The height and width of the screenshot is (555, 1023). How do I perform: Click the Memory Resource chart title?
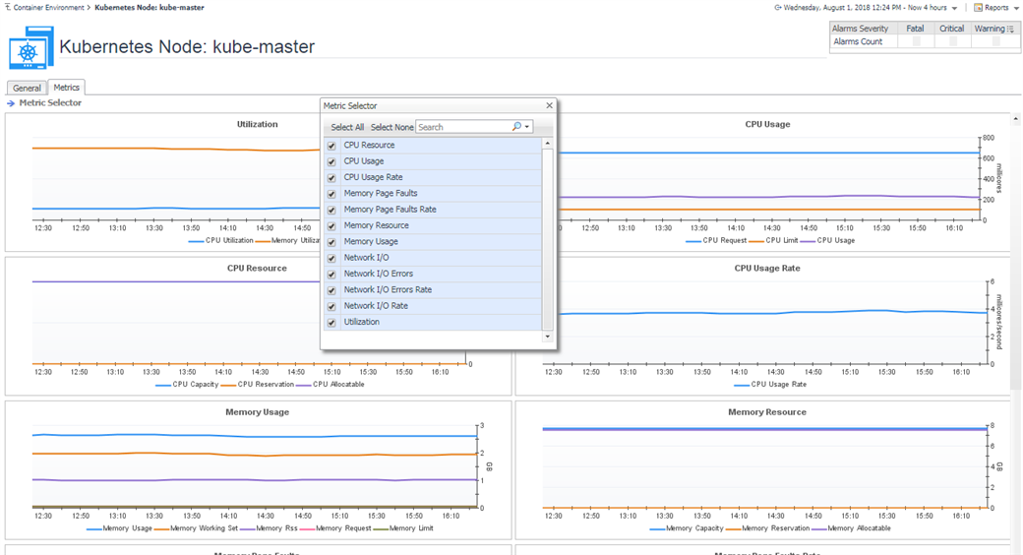click(767, 412)
